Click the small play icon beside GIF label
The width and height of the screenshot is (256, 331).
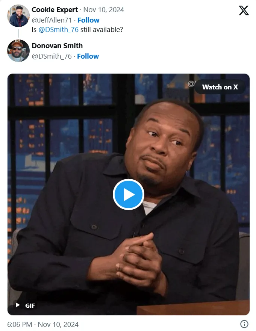pos(18,305)
